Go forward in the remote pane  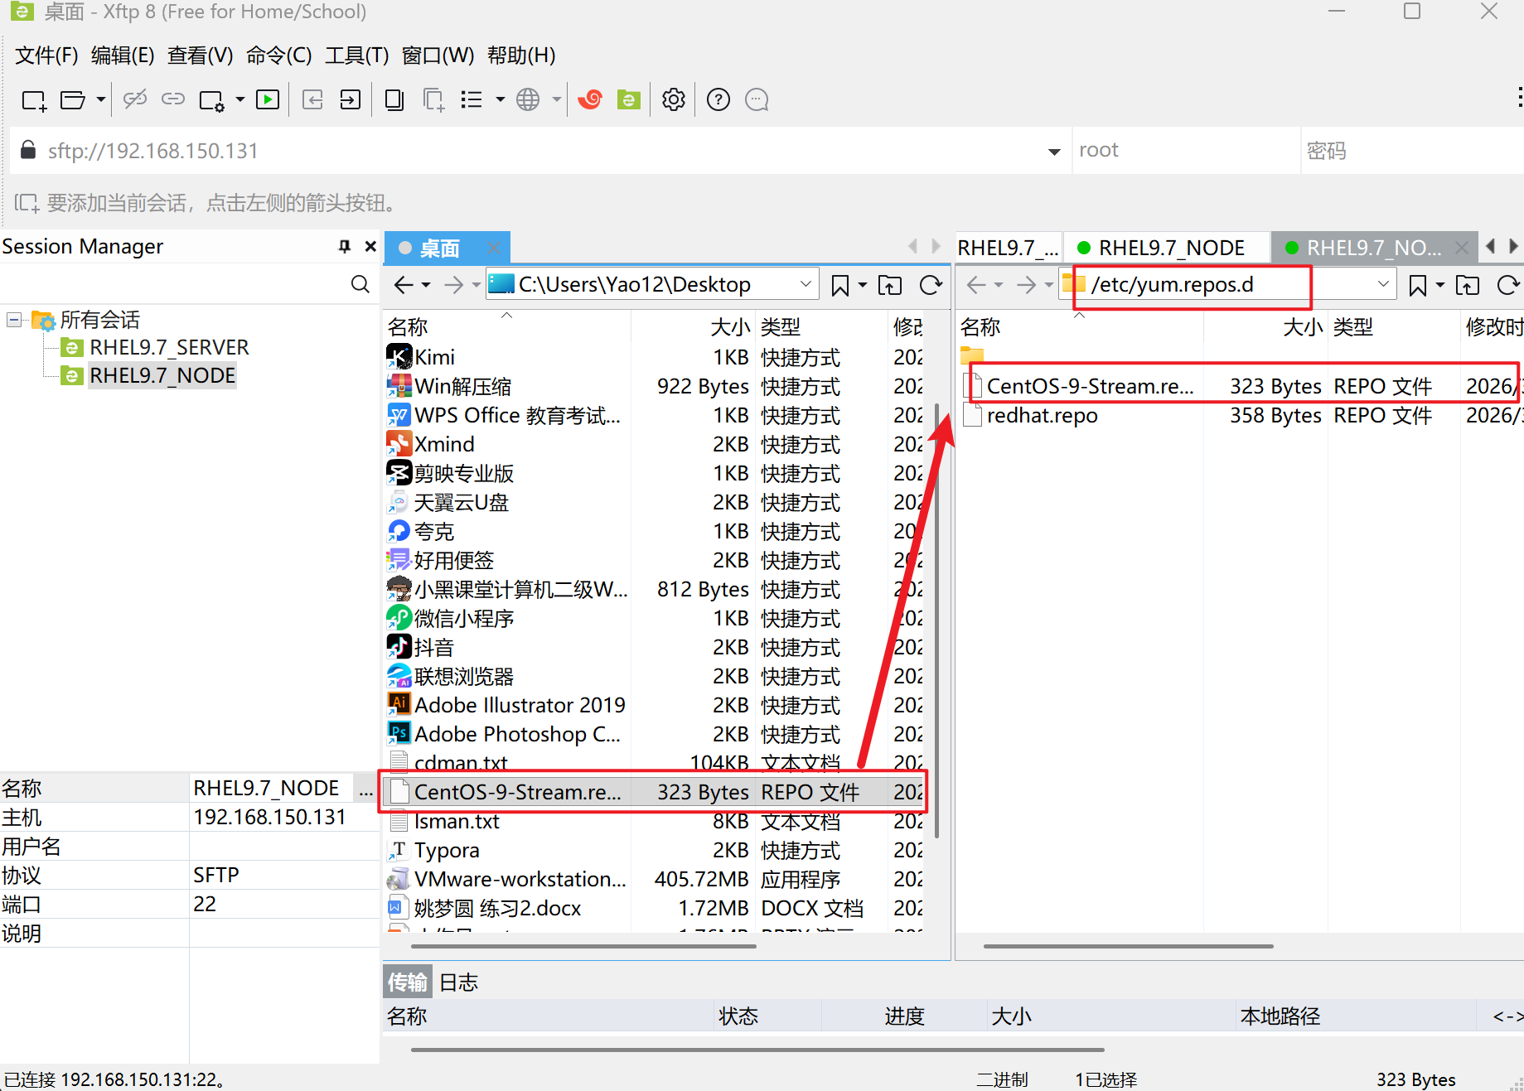click(1026, 285)
